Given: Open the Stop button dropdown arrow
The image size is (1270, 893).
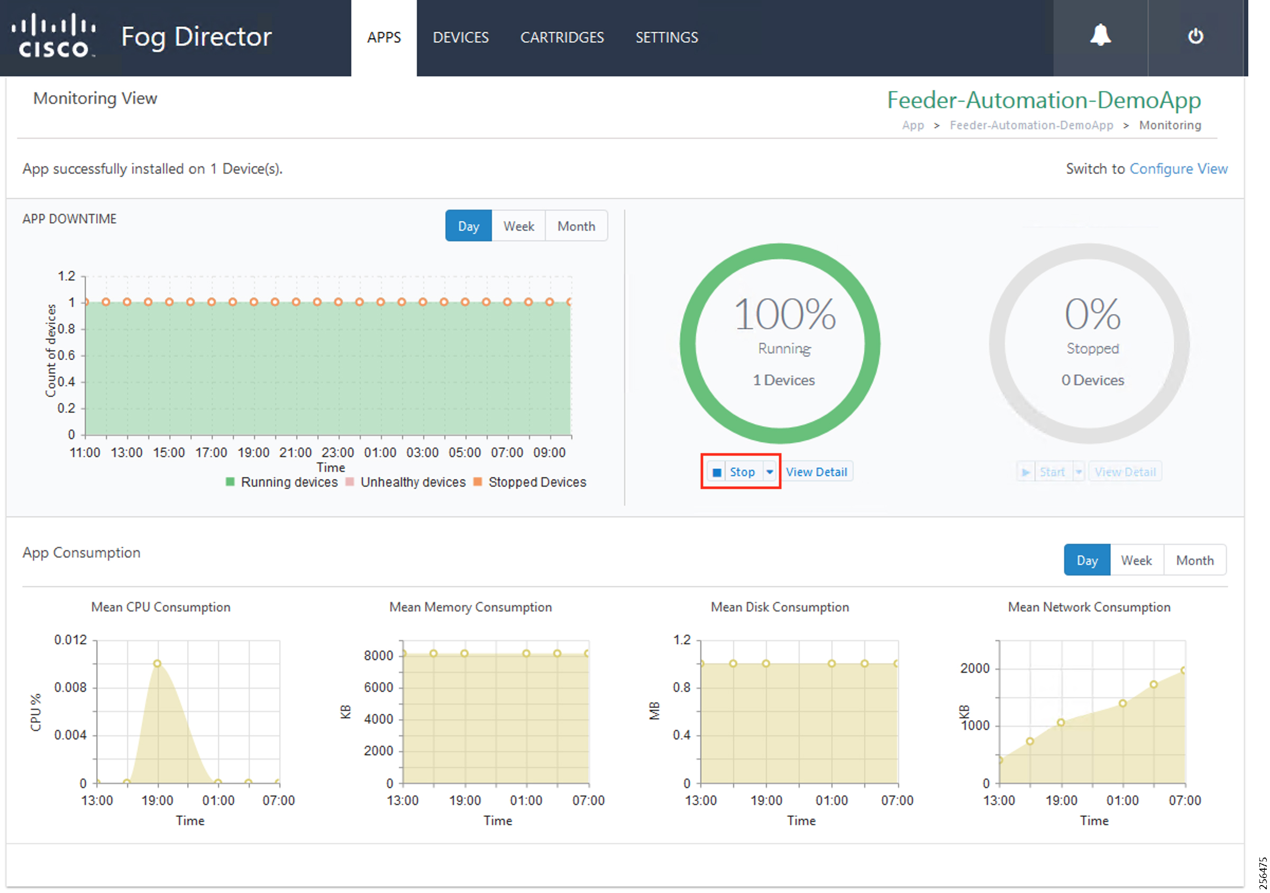Looking at the screenshot, I should click(770, 472).
